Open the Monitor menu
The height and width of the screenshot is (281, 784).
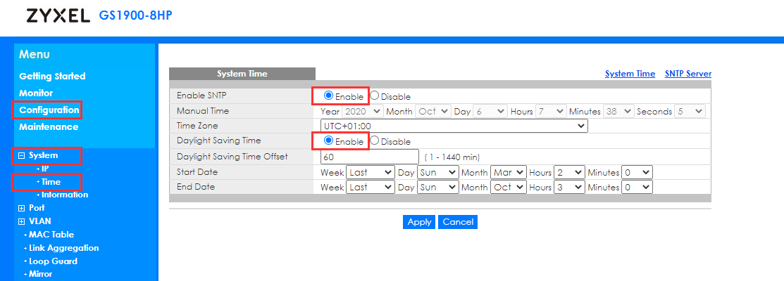pyautogui.click(x=36, y=93)
